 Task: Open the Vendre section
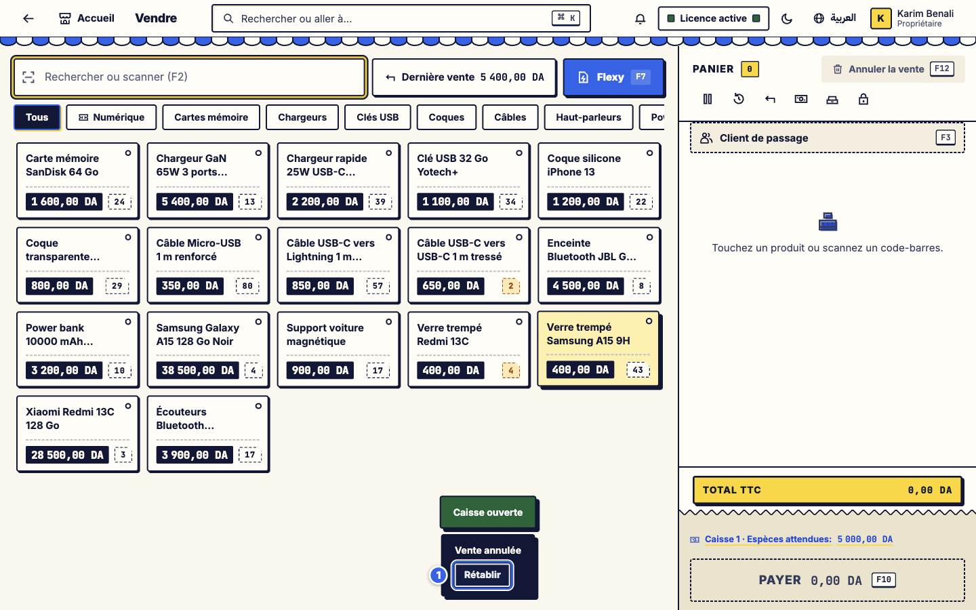click(156, 18)
